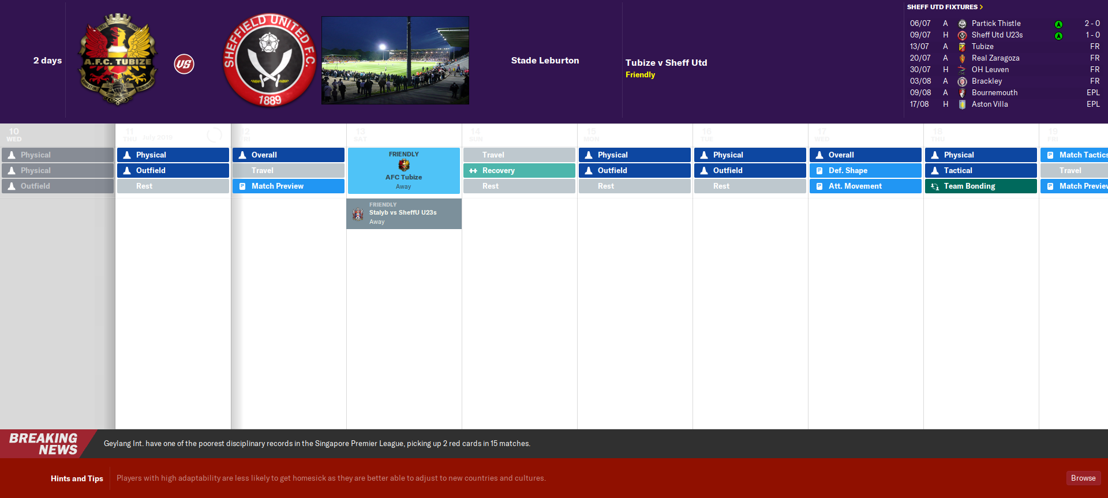Select the Rest slot on Thursday 11
Screen dimensions: 1108x498
click(173, 186)
